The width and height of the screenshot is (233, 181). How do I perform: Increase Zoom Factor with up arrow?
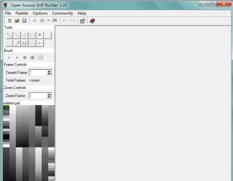(x=49, y=94)
